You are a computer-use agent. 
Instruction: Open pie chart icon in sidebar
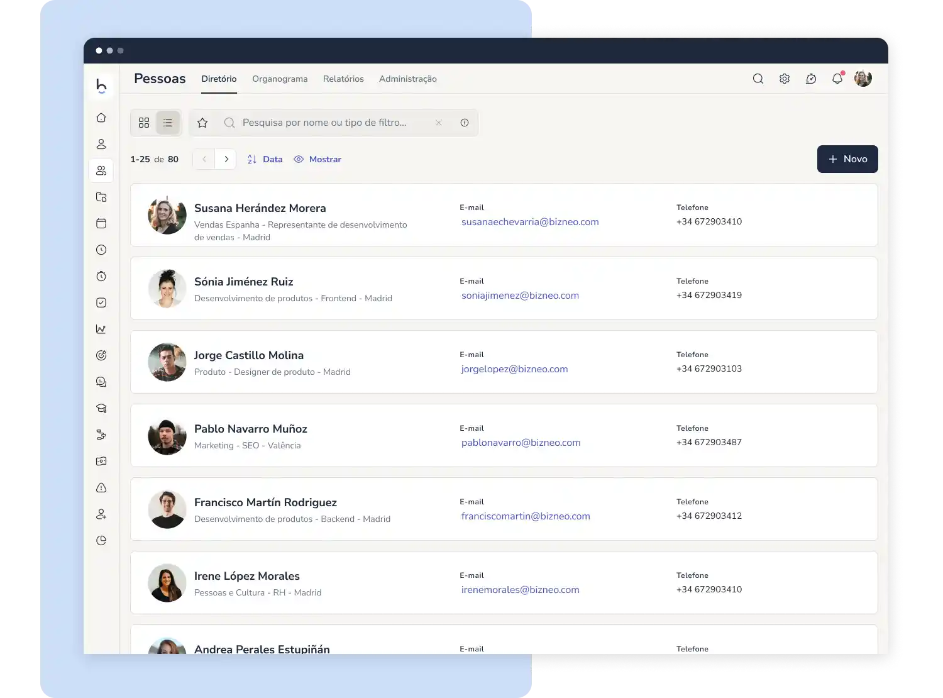pyautogui.click(x=101, y=540)
